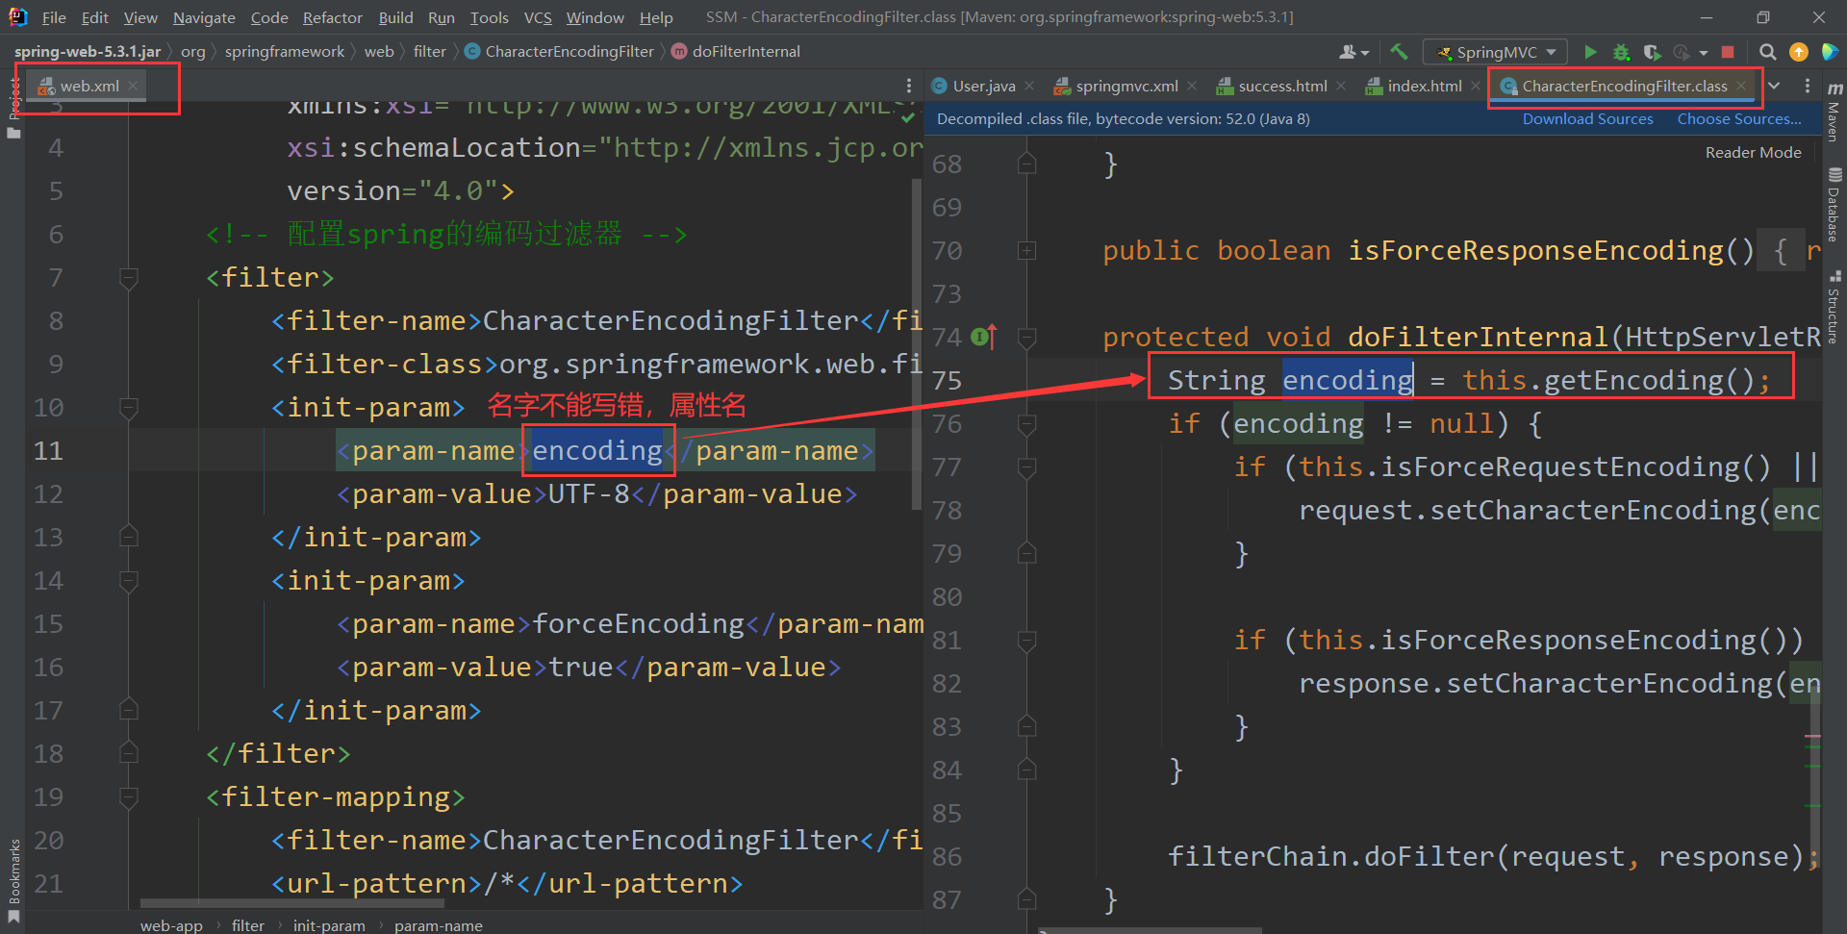Click the spring-web-5.3.1.jar breadcrumb
Viewport: 1847px width, 934px height.
(88, 51)
